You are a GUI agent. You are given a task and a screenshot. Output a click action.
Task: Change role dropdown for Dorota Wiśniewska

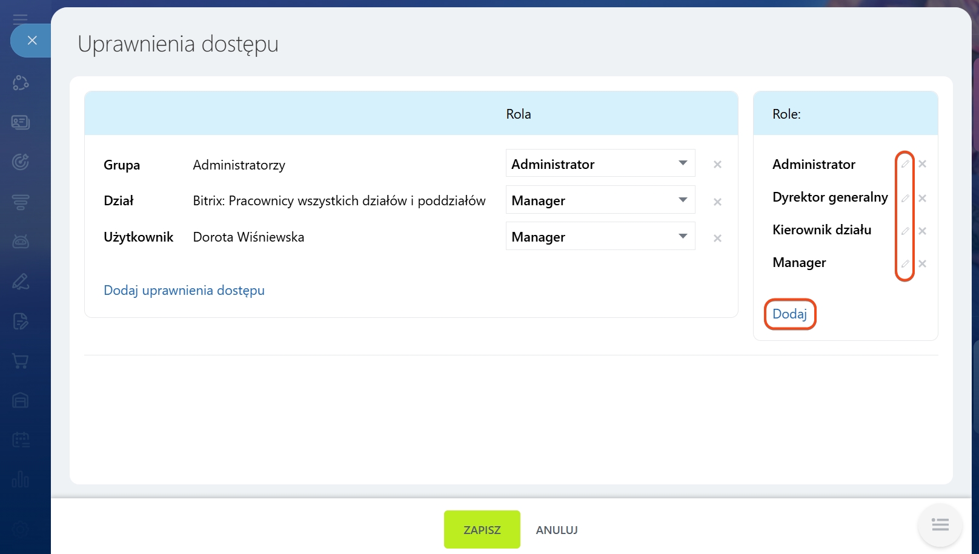600,237
